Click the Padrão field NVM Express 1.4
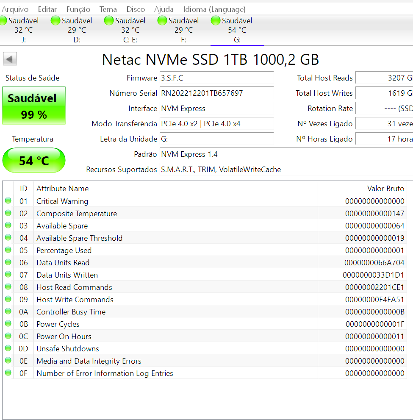 click(x=286, y=154)
